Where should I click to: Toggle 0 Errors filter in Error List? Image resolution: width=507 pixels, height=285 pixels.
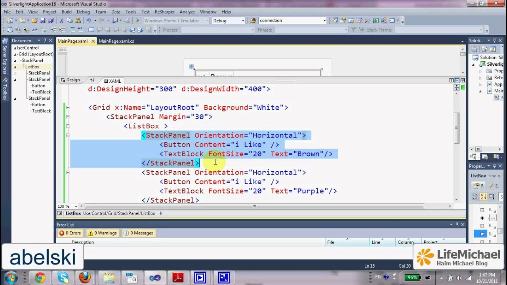pos(70,233)
